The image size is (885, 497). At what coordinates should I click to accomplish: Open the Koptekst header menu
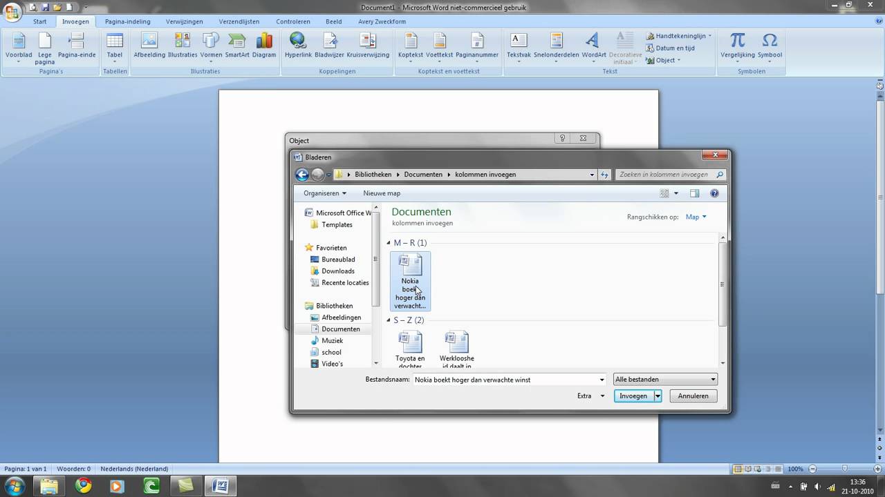click(x=411, y=48)
